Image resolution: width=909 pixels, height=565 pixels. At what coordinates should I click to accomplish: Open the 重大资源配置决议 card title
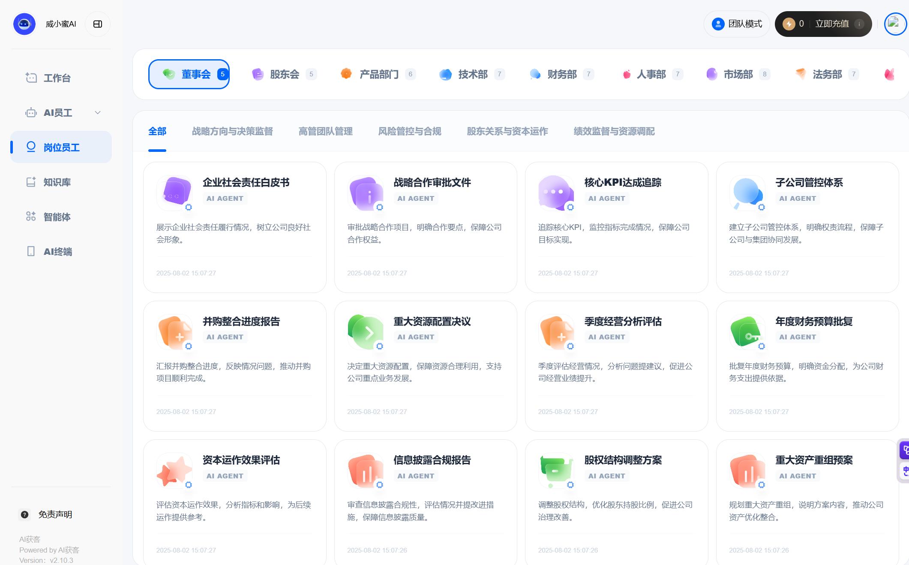432,321
